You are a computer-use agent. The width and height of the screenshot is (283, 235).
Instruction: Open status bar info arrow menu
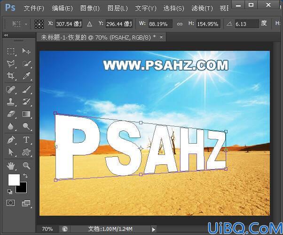click(x=154, y=229)
